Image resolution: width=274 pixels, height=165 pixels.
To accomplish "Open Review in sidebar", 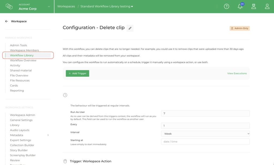I will 15,160.
